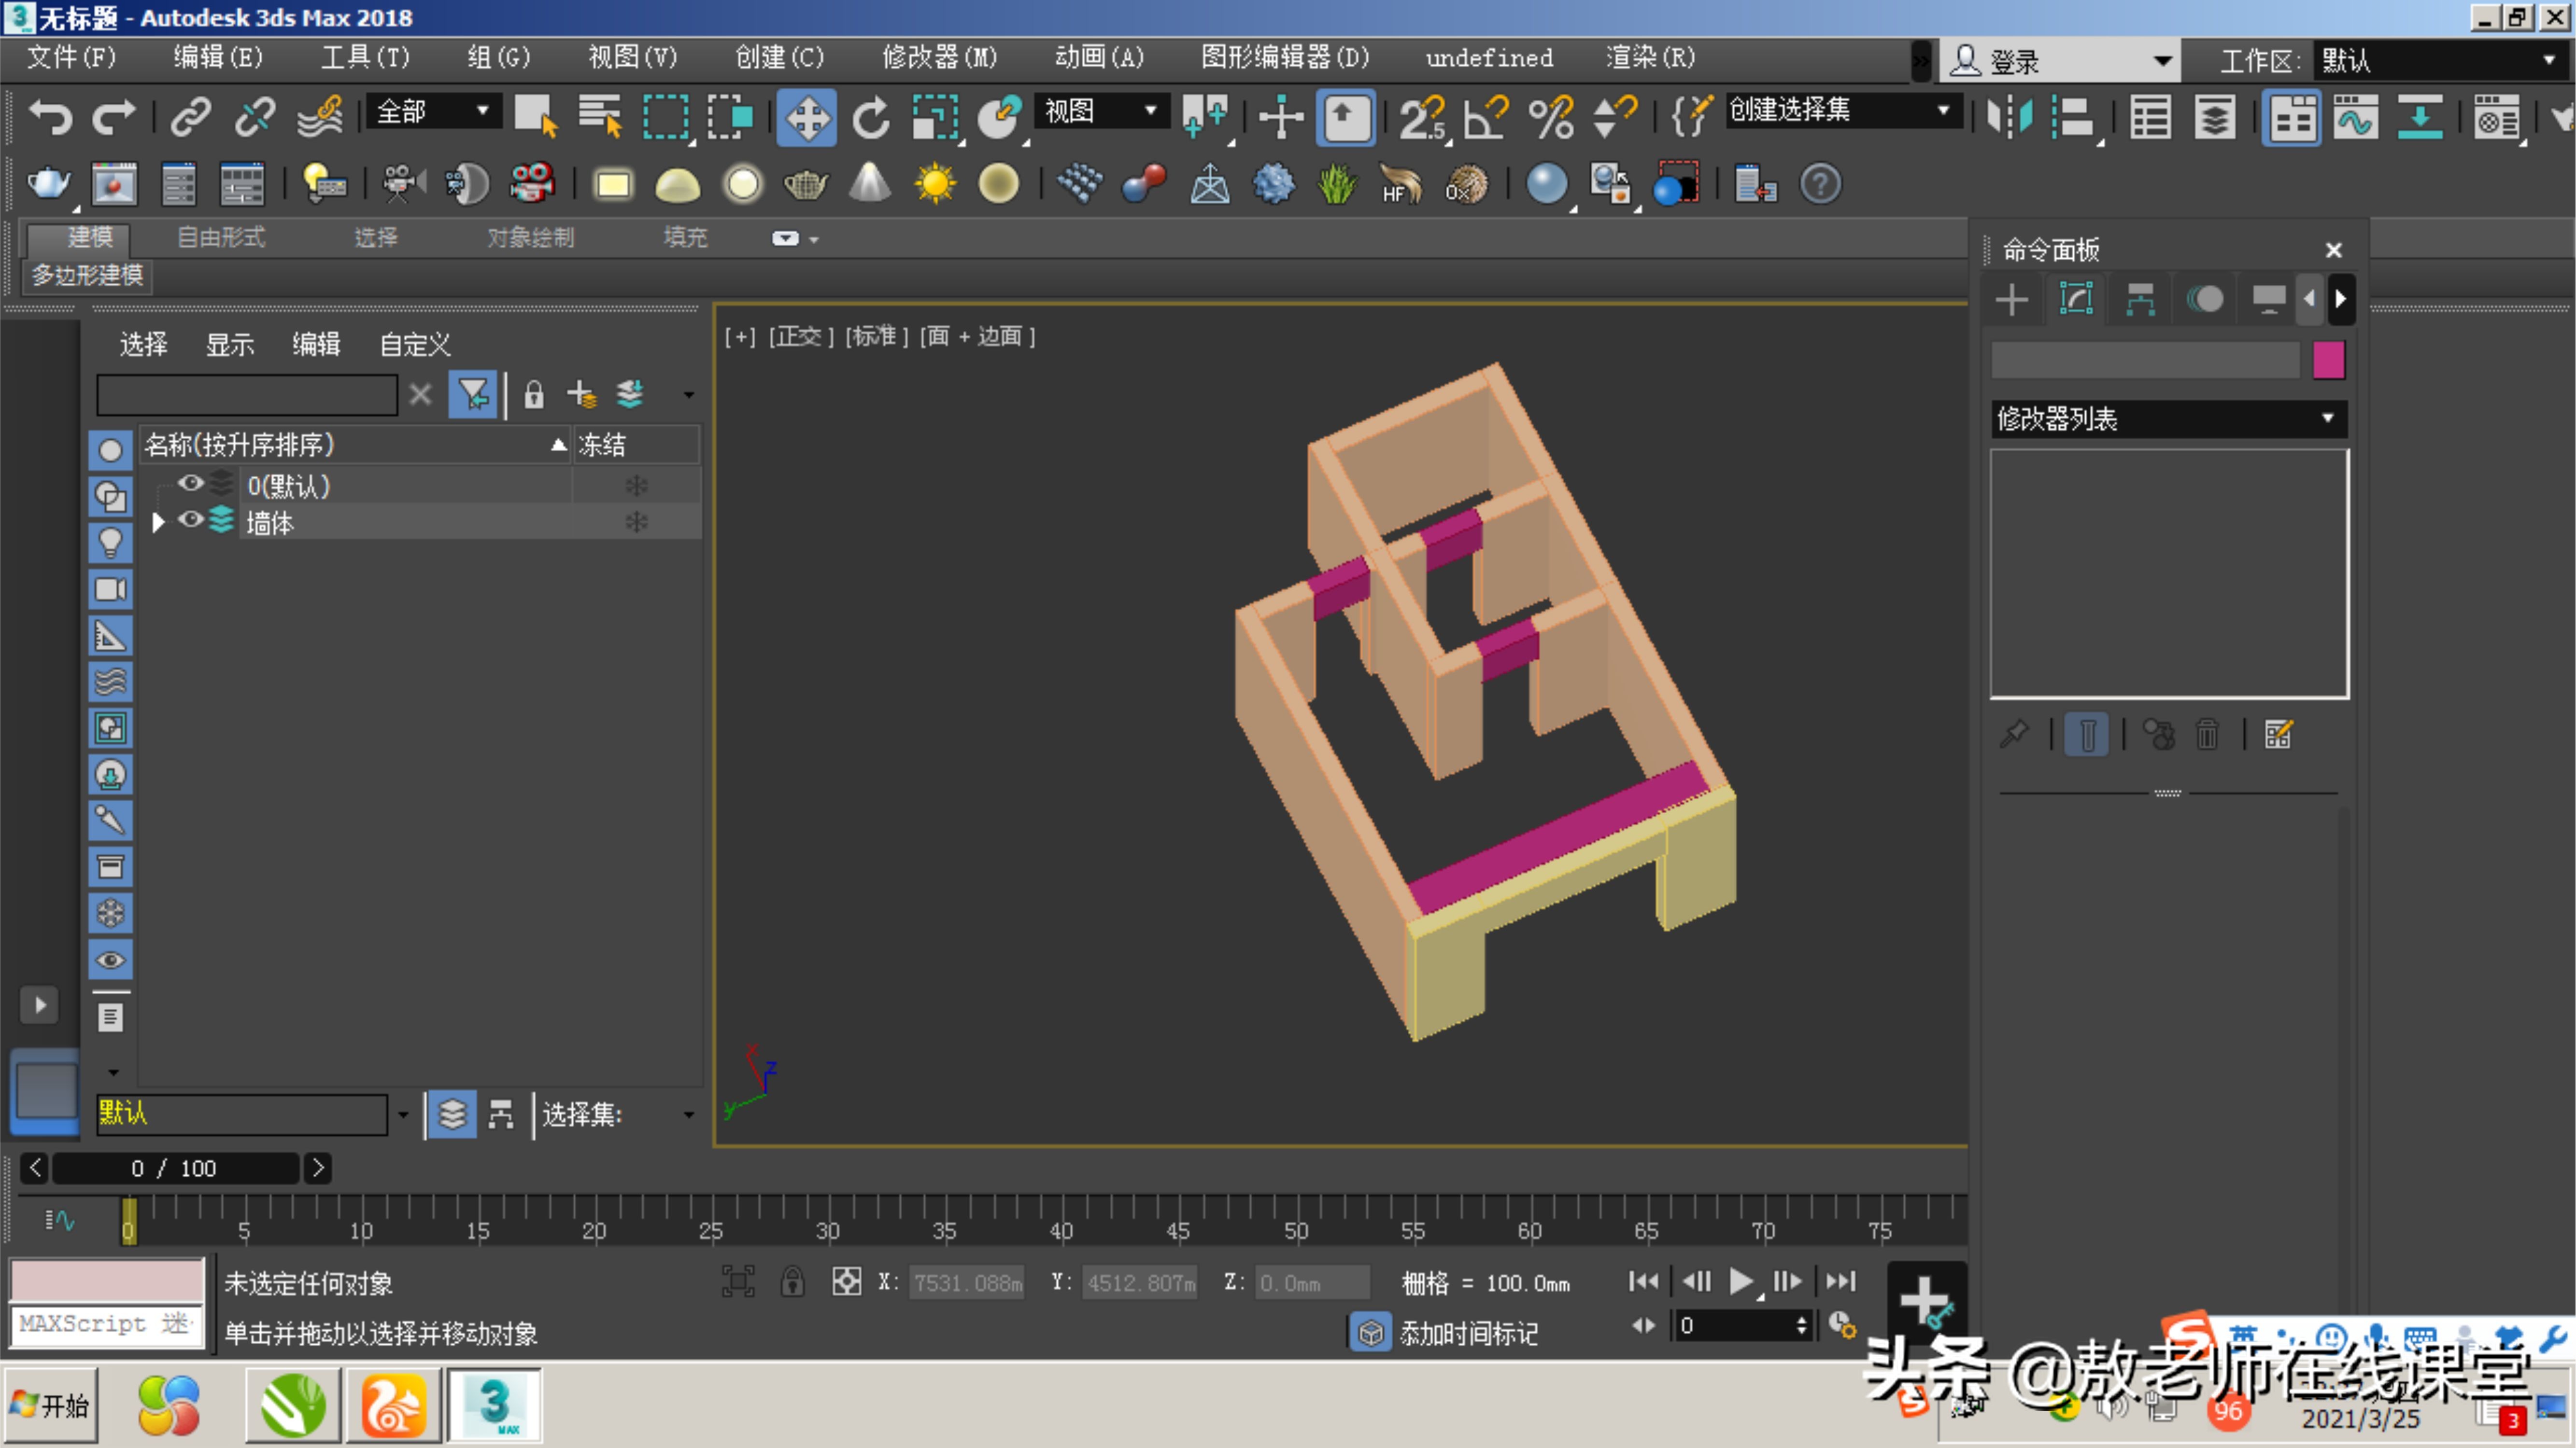Screen dimensions: 2576x1448
Task: Select the Select and Move tool
Action: (807, 117)
